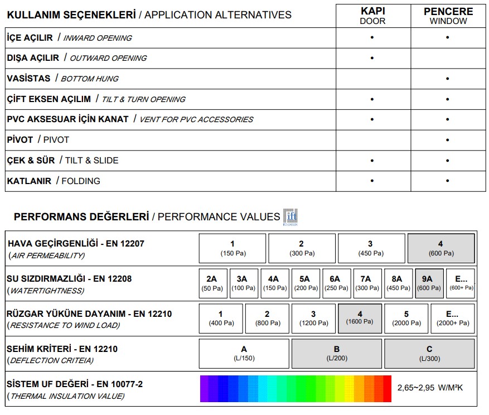Click the KAPI / DOOR column header
The width and height of the screenshot is (489, 415).
tap(372, 16)
